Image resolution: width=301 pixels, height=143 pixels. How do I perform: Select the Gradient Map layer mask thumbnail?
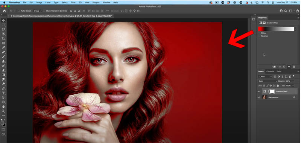[272, 91]
